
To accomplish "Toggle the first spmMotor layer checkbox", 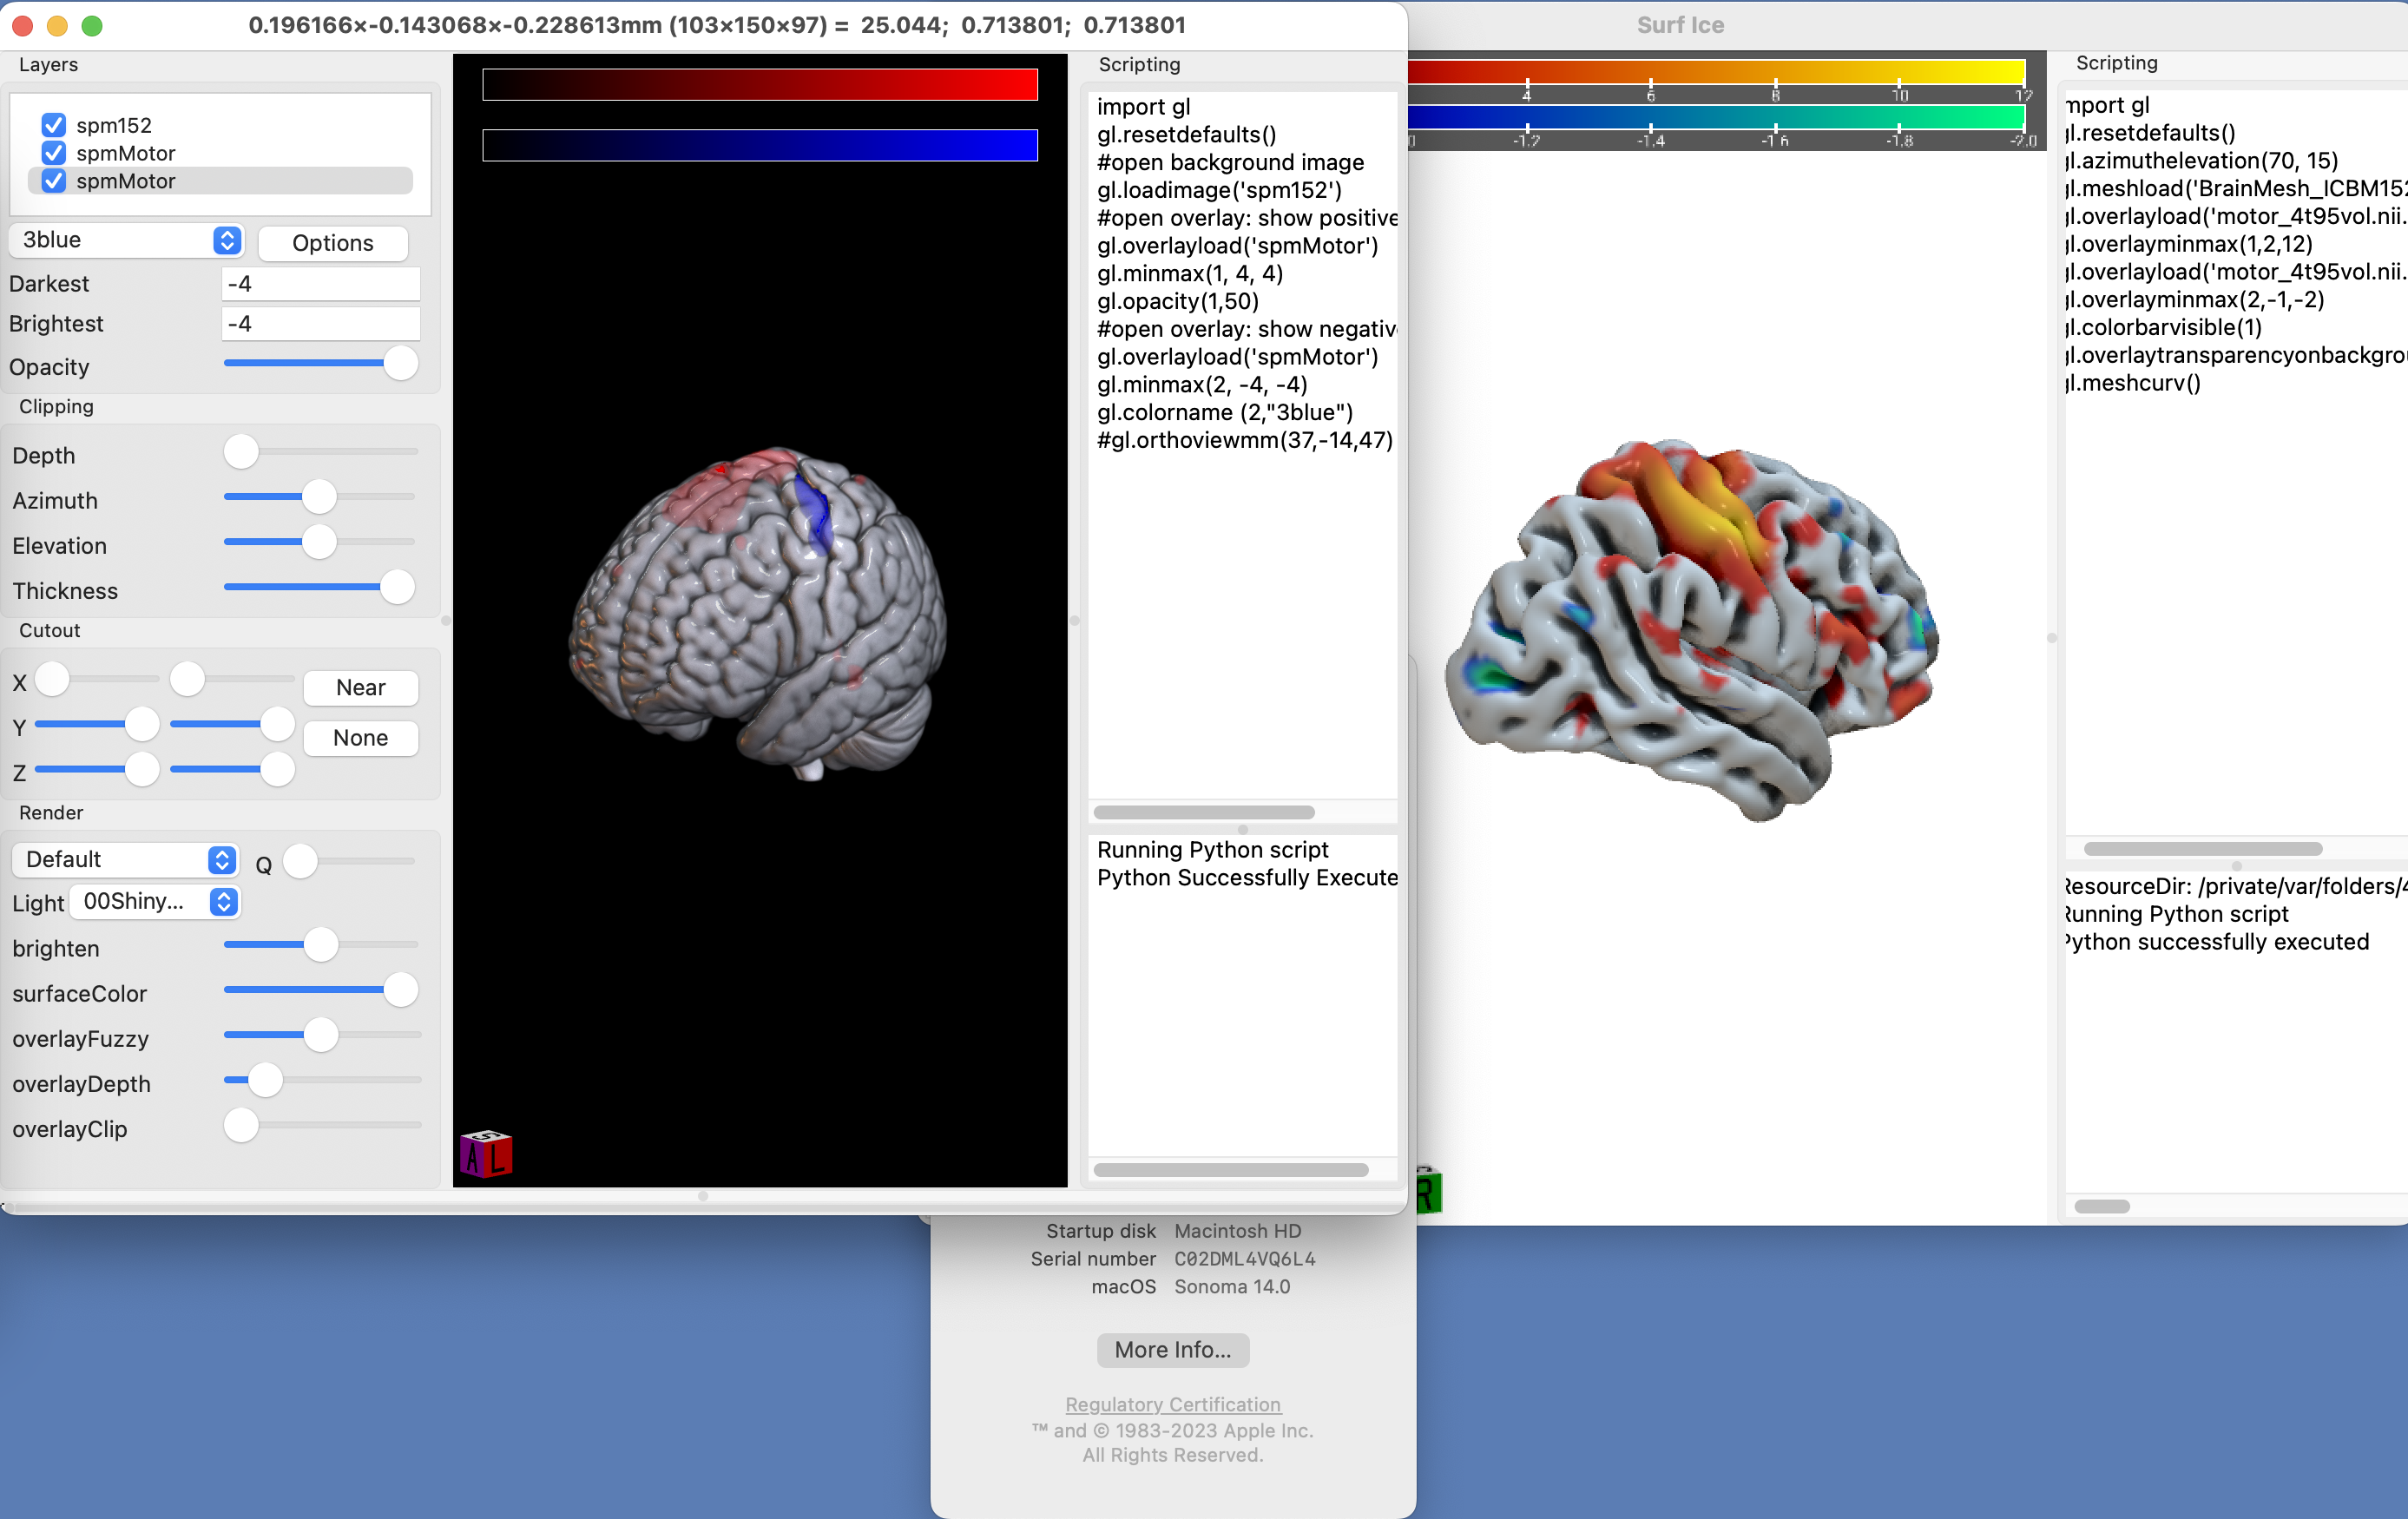I will click(x=54, y=153).
